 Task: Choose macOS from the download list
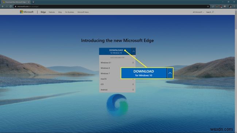pyautogui.click(x=104, y=79)
